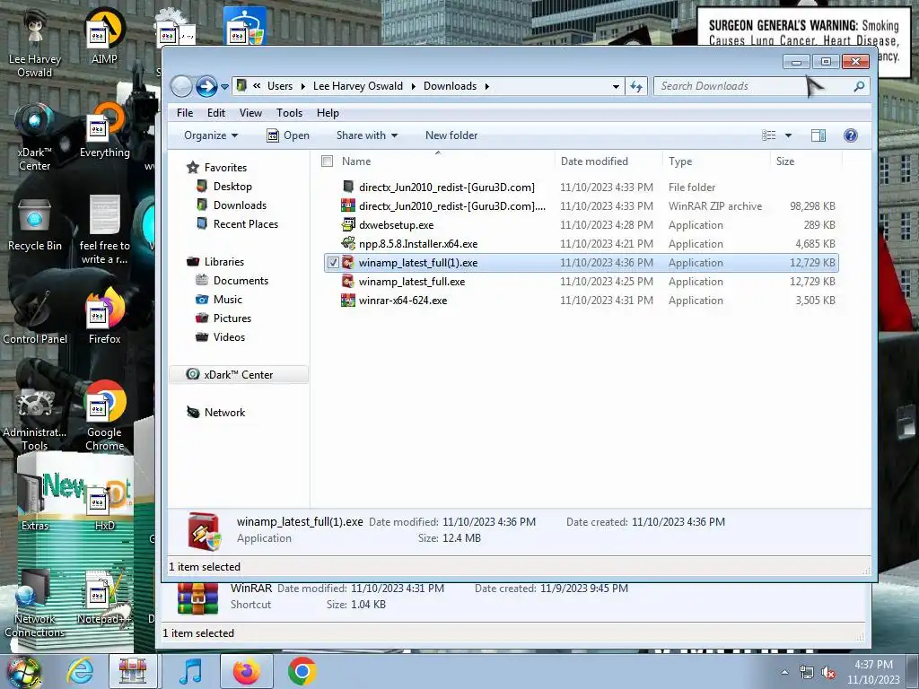Click the Everything desktop shortcut

point(105,130)
